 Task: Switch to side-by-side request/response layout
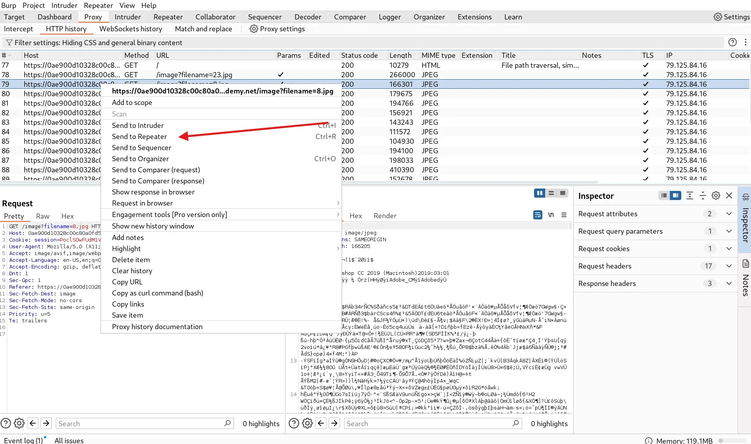pyautogui.click(x=539, y=193)
